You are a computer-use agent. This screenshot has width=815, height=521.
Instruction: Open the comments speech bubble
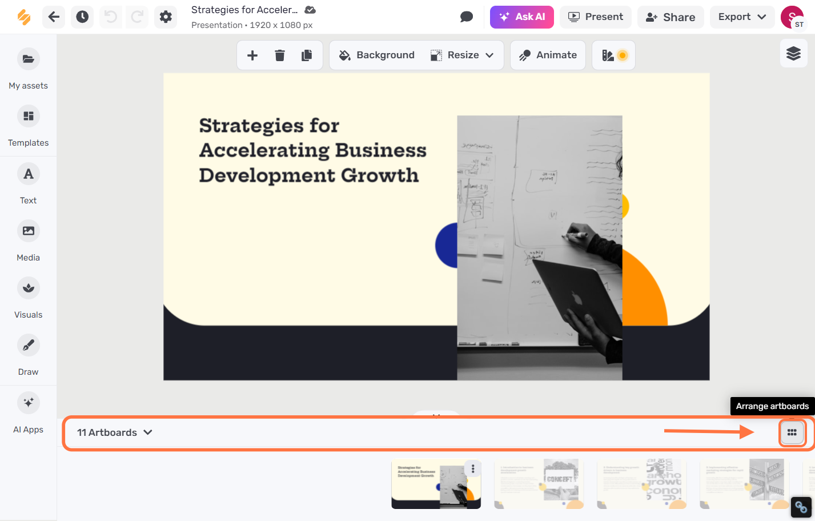coord(467,17)
